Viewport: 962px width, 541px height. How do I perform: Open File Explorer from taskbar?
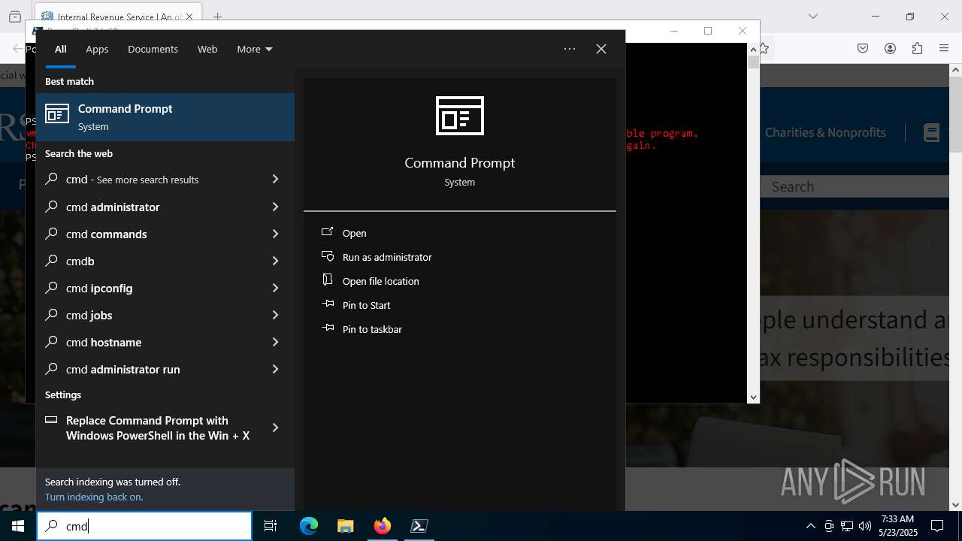[345, 526]
